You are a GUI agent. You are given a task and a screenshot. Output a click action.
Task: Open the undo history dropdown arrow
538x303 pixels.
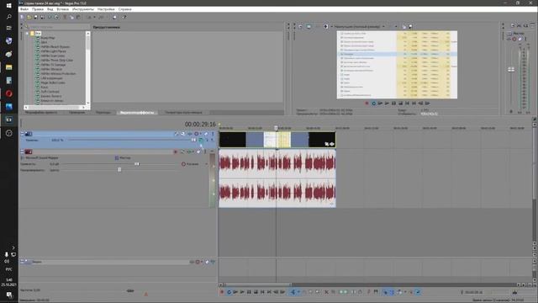(x=94, y=17)
